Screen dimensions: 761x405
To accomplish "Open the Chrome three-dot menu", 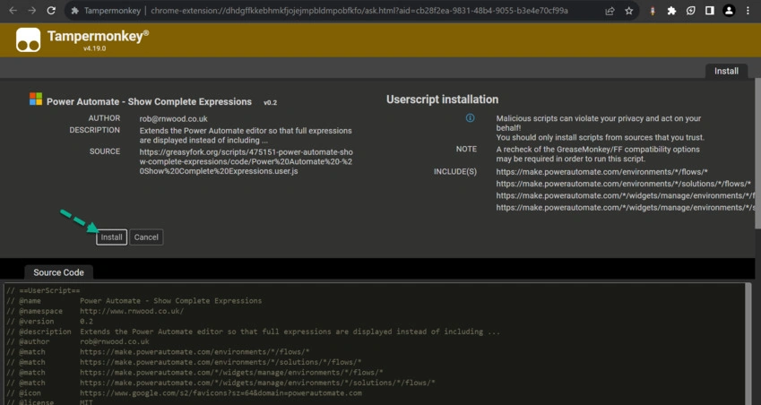I will [748, 11].
